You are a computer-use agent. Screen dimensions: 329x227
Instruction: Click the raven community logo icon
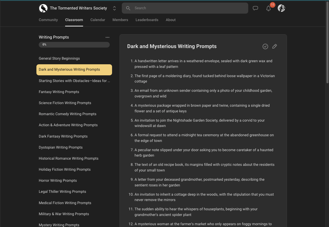[x=43, y=8]
